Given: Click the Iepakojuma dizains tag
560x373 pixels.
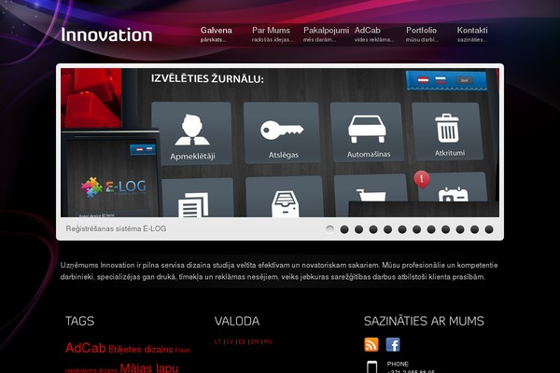Looking at the screenshot, I should coord(91,370).
